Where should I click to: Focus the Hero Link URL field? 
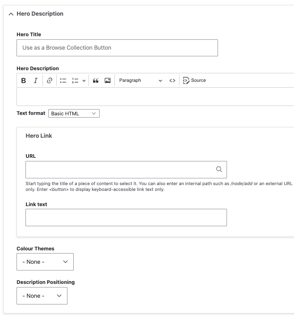point(126,169)
